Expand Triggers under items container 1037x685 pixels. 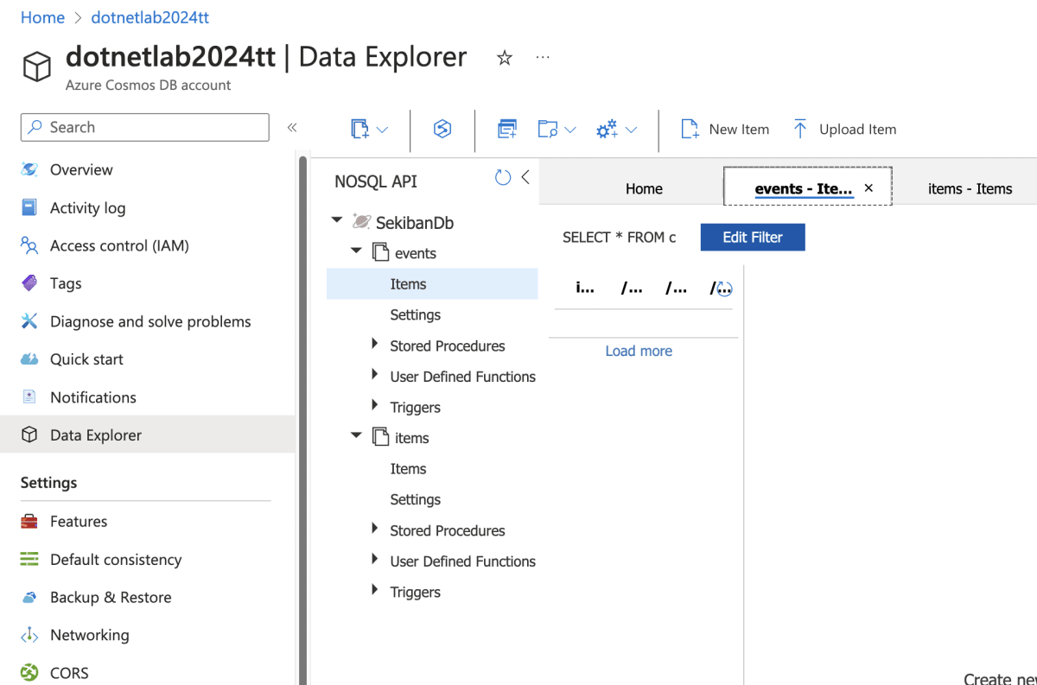tap(374, 591)
